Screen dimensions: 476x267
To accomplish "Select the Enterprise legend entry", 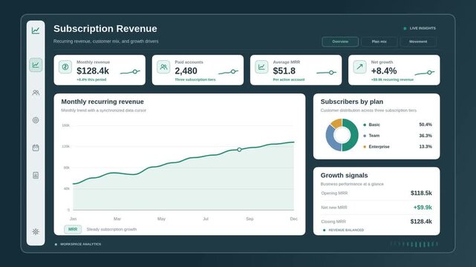I will click(376, 146).
